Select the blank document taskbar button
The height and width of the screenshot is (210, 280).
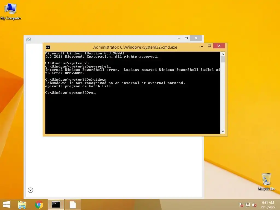click(73, 205)
